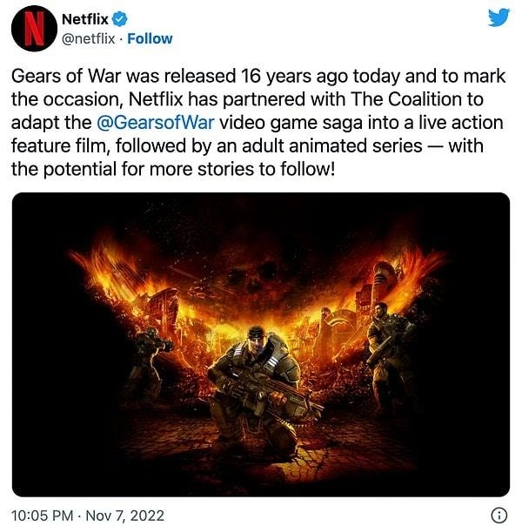This screenshot has height=526, width=522.
Task: Click the tweet's opening line "Gears of War was released"
Action: coord(124,76)
